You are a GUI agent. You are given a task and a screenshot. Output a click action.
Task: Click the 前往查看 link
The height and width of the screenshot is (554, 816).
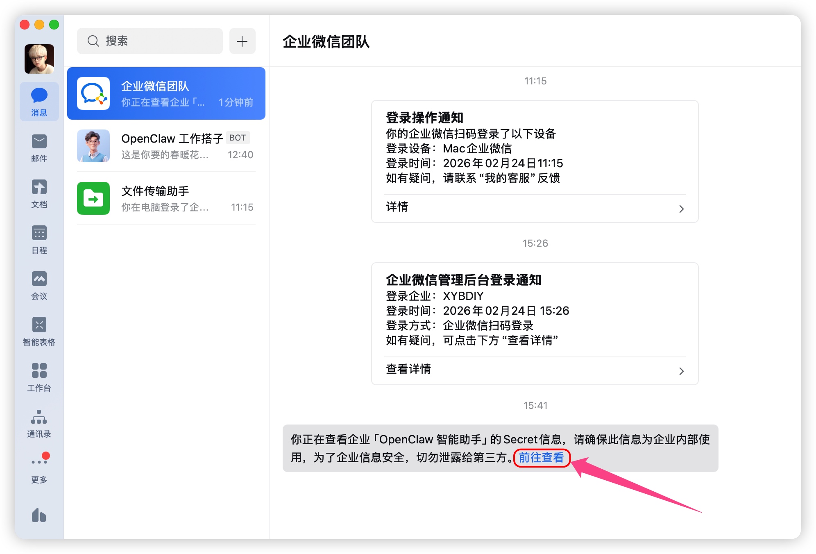pos(541,458)
